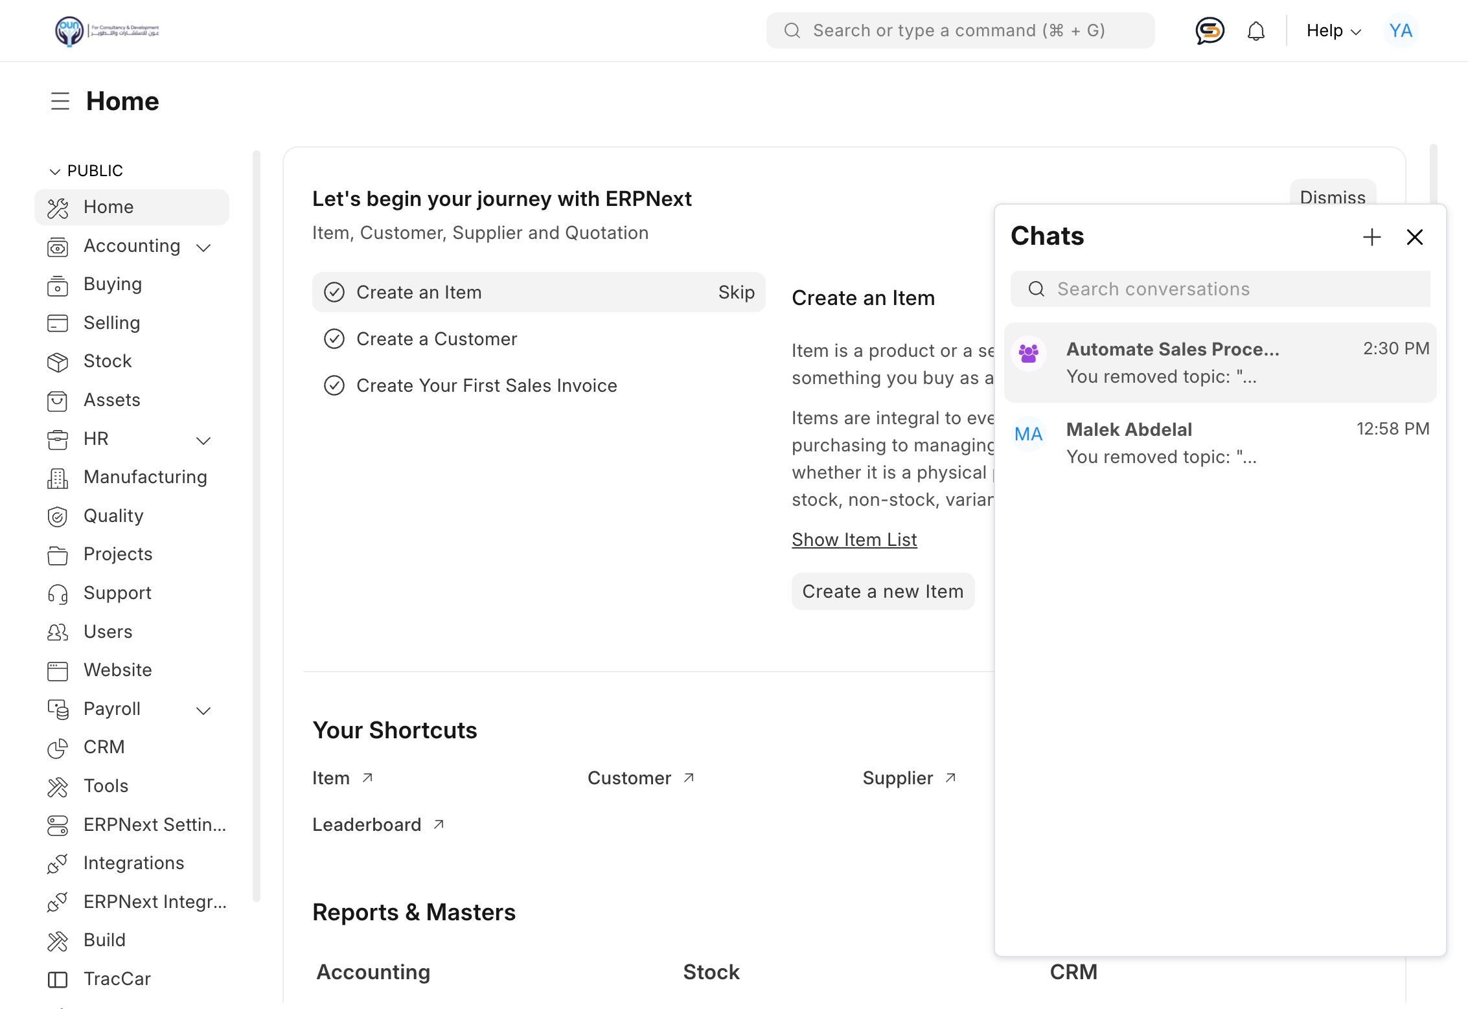The width and height of the screenshot is (1468, 1009).
Task: Open the chat bubble icon in navbar
Action: pyautogui.click(x=1209, y=30)
